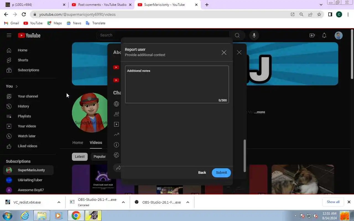Open Windows Start button
Screen dimensions: 354x221
[7, 215]
